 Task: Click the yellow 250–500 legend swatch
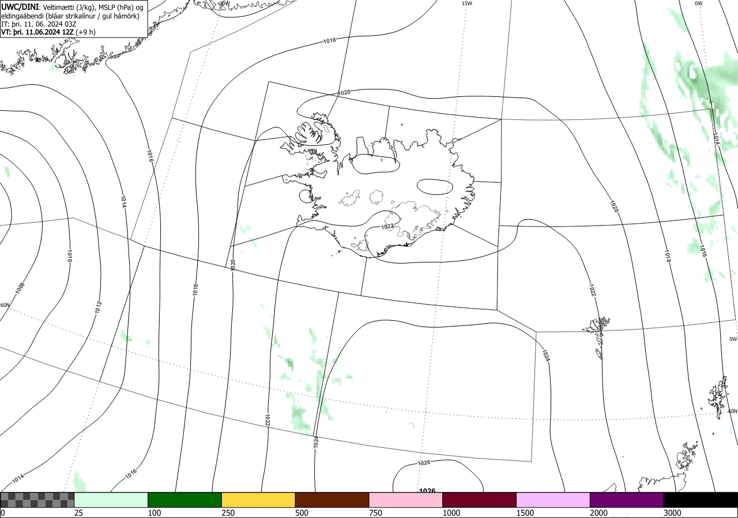[258, 500]
